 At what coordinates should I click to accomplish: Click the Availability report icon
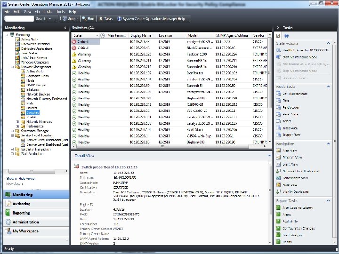(x=278, y=222)
